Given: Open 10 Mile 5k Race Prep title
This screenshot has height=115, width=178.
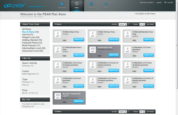Looking at the screenshot, I should click(x=71, y=32).
